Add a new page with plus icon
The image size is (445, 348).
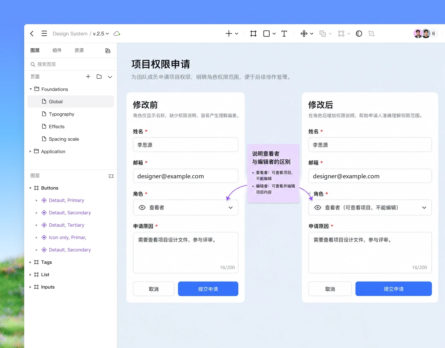coord(88,77)
